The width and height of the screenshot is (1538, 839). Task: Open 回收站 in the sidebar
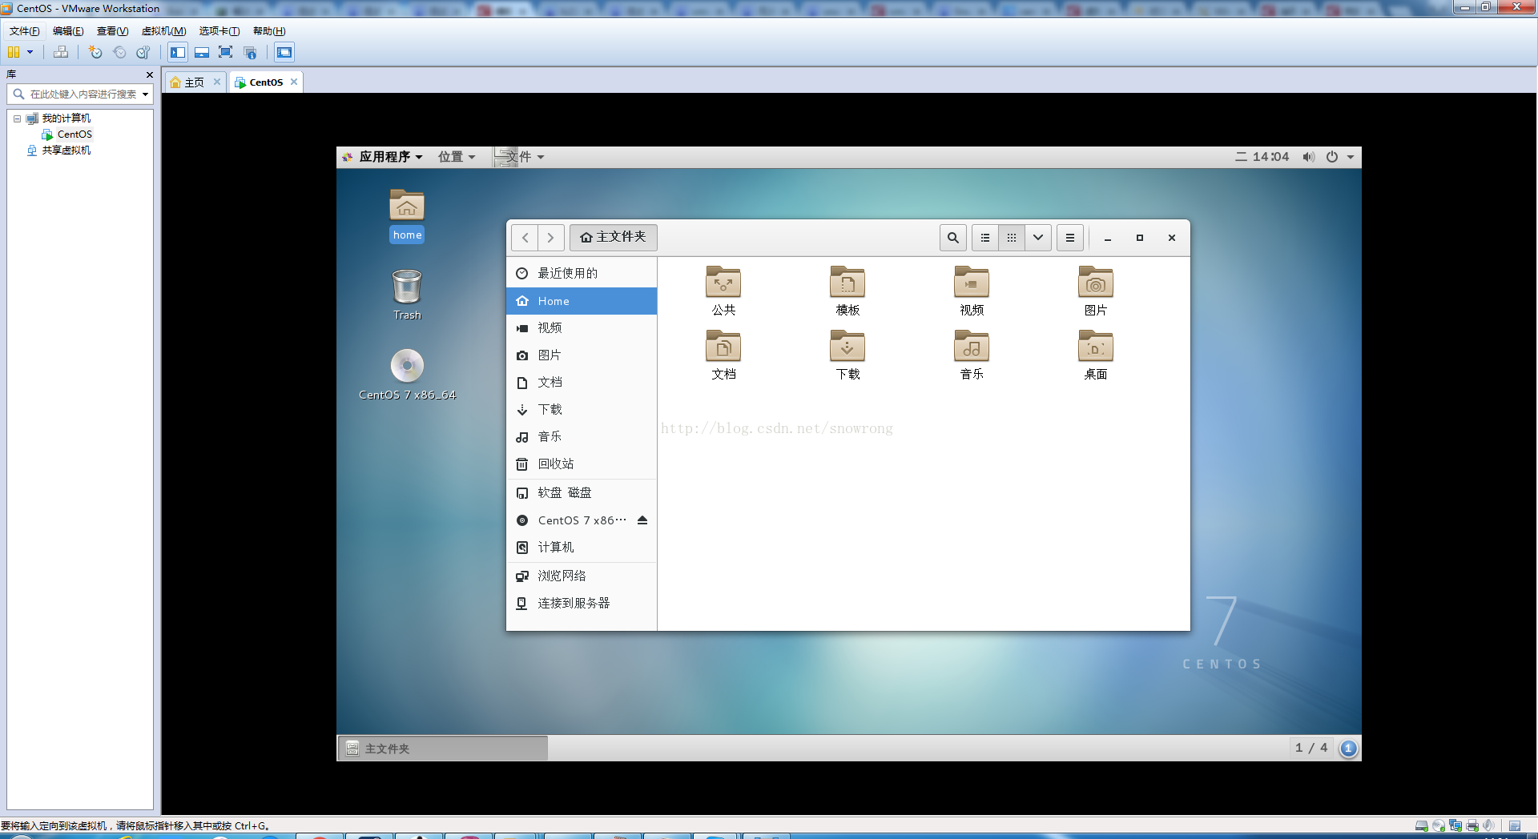(582, 464)
